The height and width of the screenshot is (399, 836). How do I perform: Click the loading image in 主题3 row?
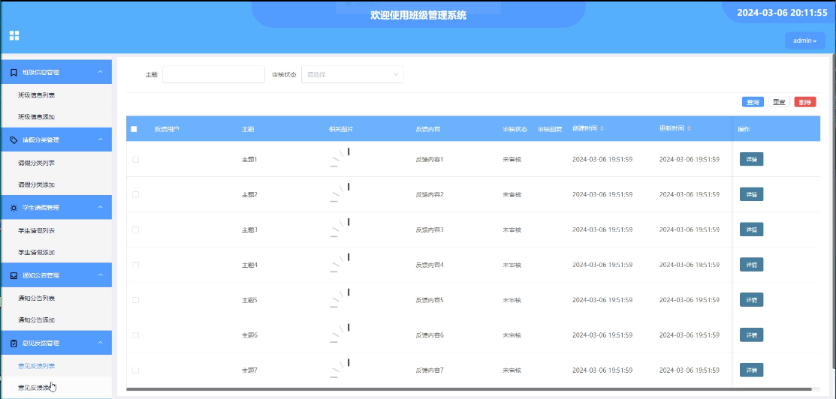pos(340,229)
